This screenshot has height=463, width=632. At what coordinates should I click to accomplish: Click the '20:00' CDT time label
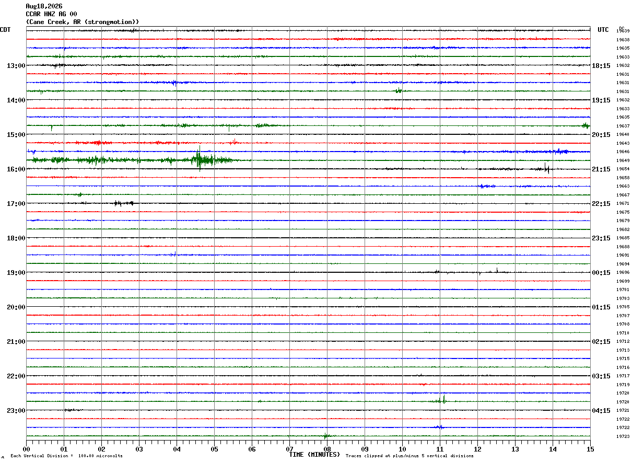(x=16, y=307)
